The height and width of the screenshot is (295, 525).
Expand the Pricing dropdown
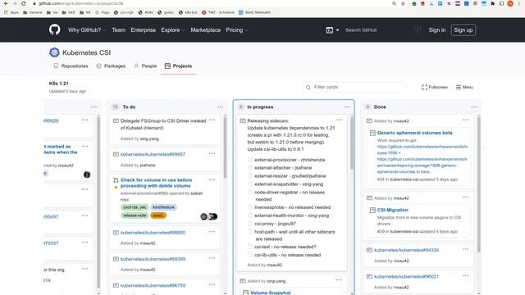(237, 30)
